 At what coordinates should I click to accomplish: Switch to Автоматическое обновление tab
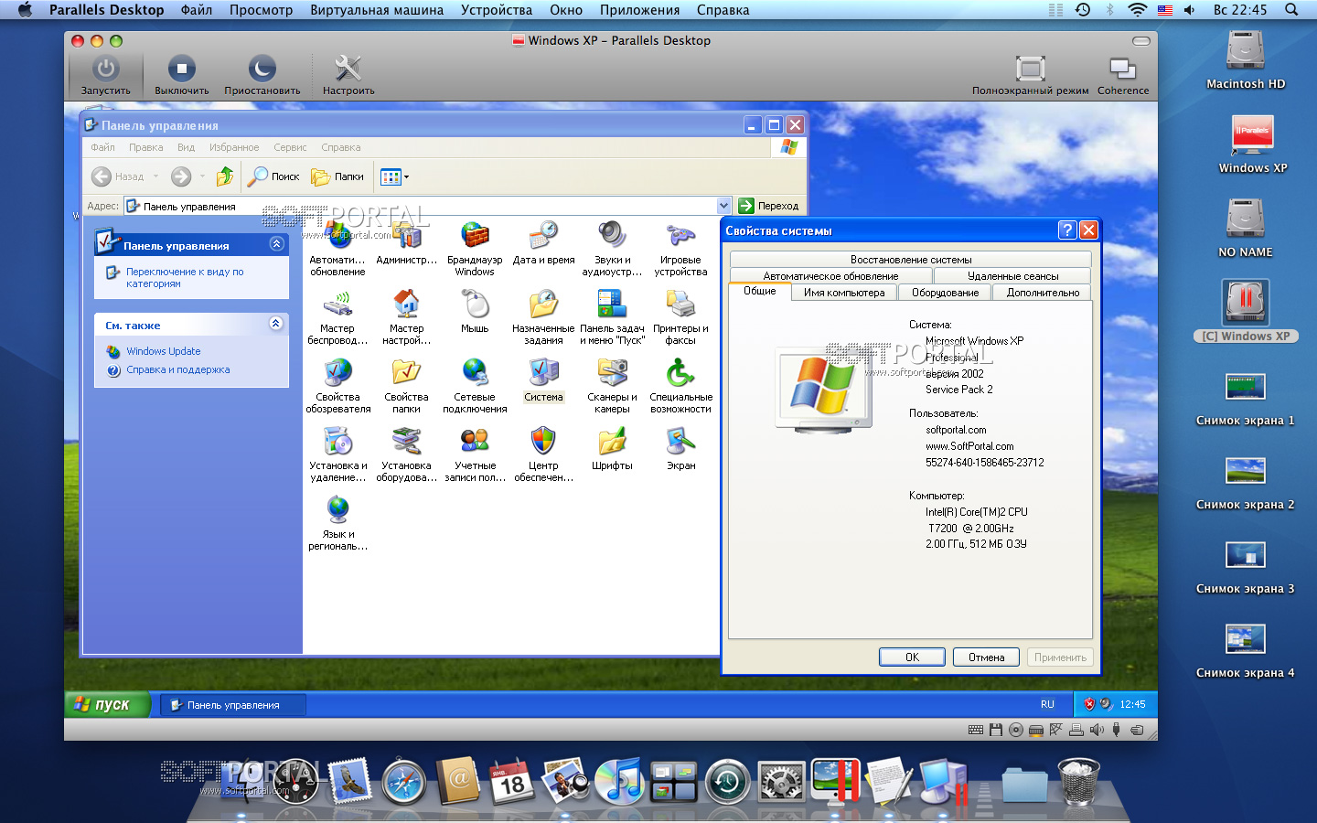[x=830, y=275]
